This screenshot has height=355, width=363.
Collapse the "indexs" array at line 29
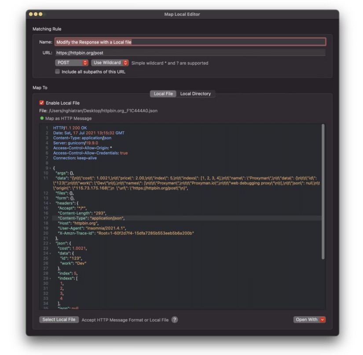[x=50, y=278]
